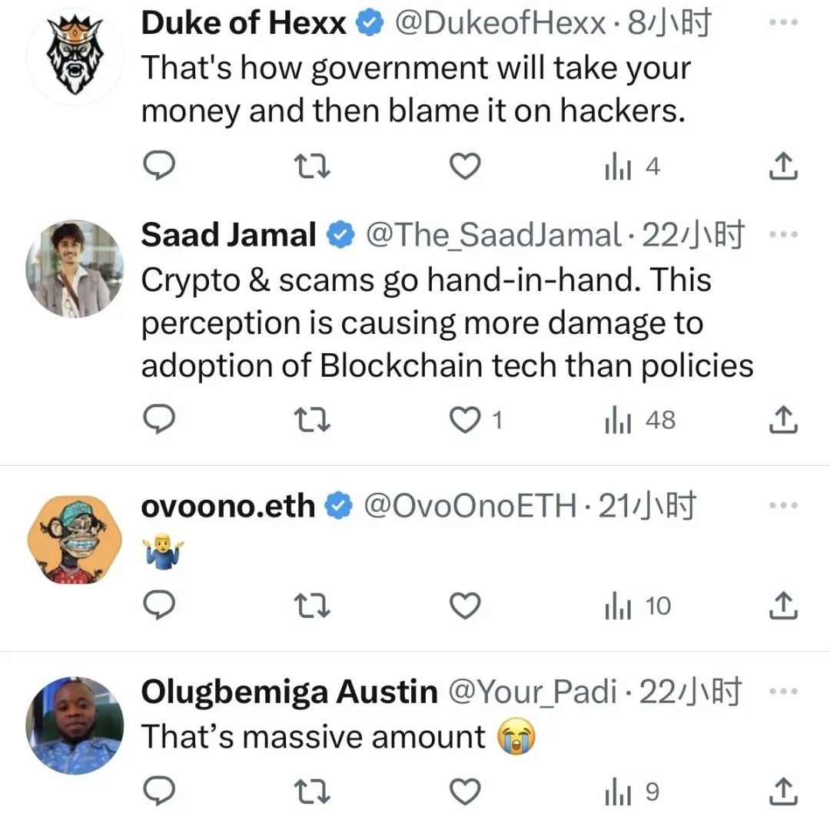830x826 pixels.
Task: Reply to Duke of Hexx's tweet
Action: tap(160, 166)
